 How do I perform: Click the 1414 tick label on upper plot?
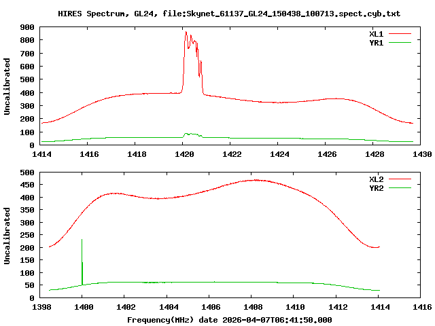point(41,154)
